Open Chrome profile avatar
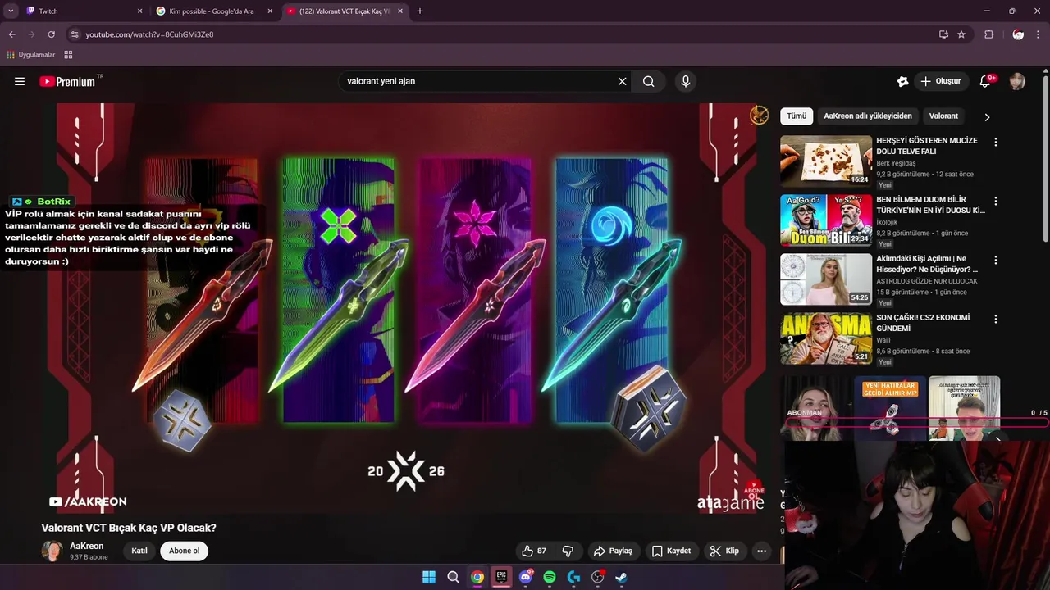 [1018, 34]
